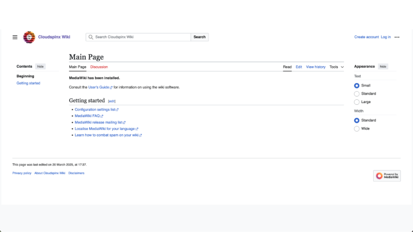
Task: Open the Privacy policy footer link
Action: [x=22, y=173]
